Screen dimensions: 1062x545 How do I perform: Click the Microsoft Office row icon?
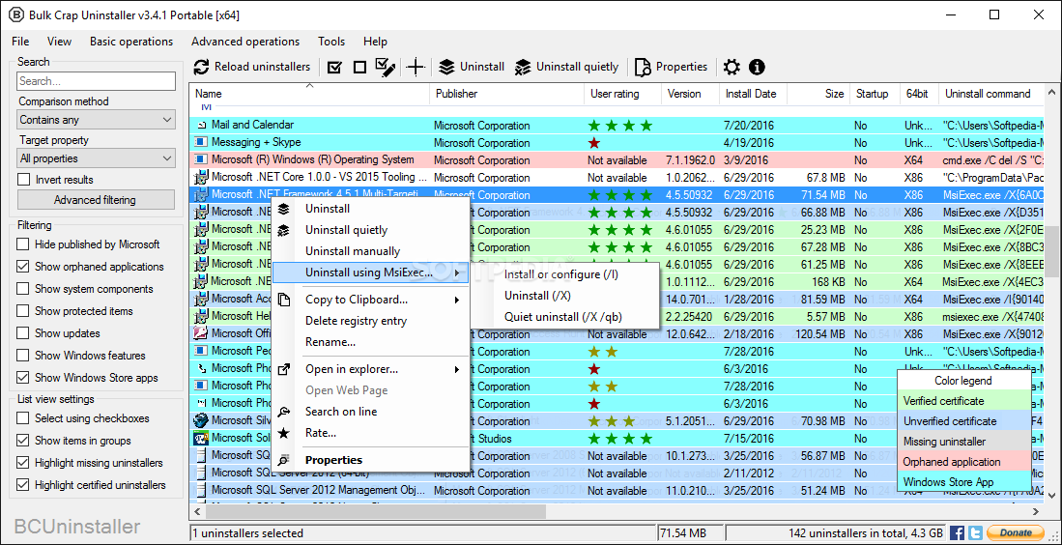(201, 333)
